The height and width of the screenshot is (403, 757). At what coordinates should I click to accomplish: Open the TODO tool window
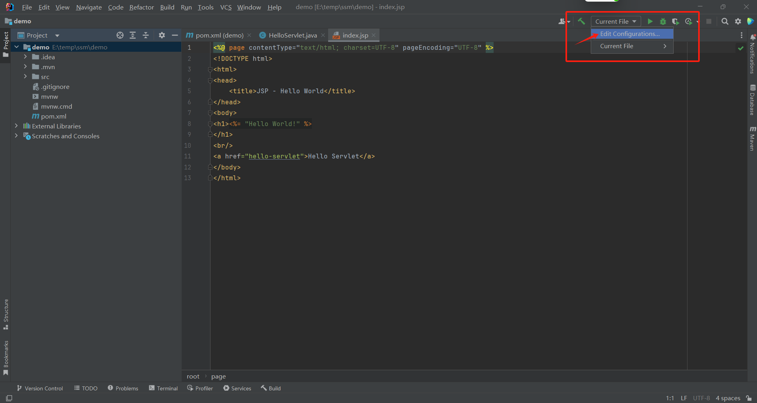coord(86,388)
